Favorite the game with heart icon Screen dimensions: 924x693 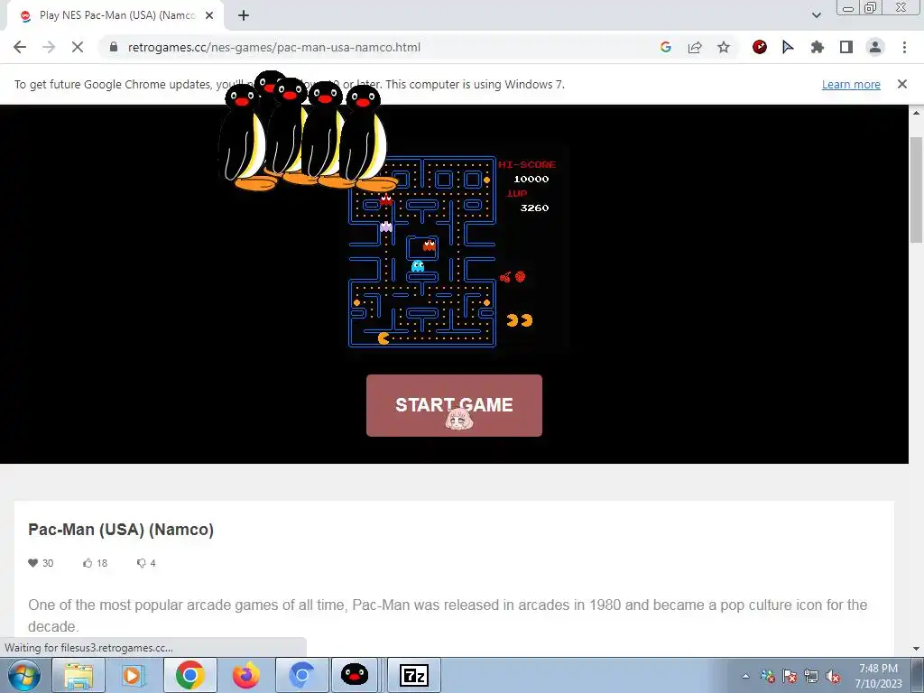pos(33,563)
